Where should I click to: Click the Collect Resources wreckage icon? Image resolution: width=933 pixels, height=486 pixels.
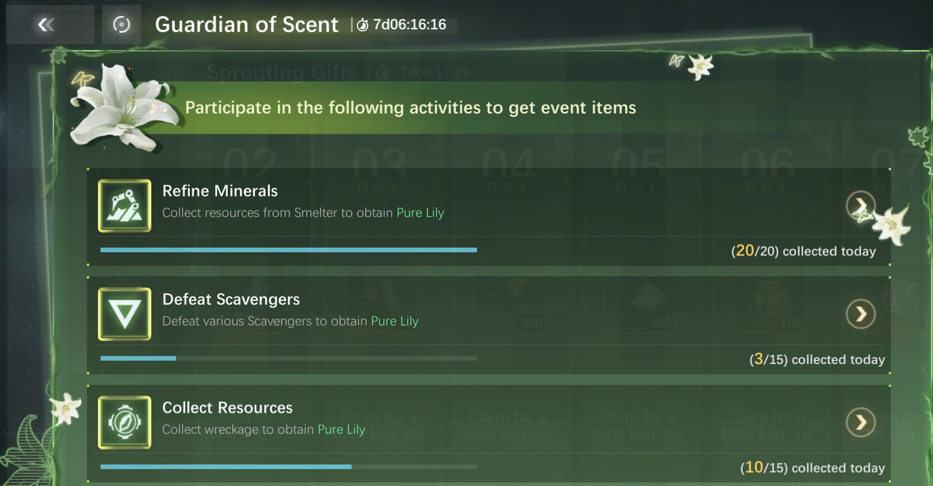(125, 422)
